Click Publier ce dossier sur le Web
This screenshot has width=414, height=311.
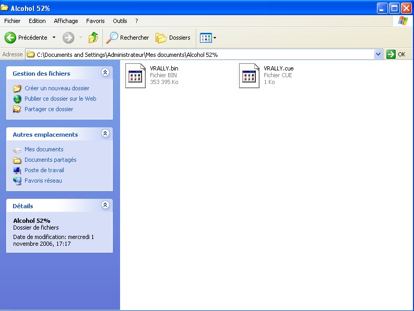click(60, 99)
